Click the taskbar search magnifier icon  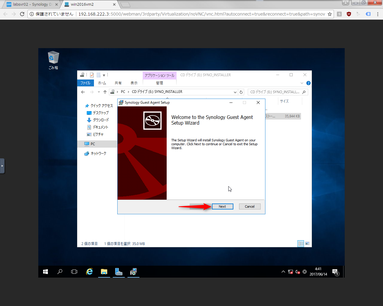60,272
